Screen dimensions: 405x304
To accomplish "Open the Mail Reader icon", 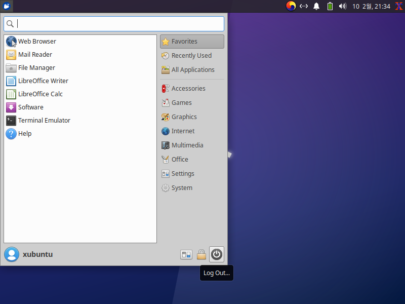I will [x=11, y=55].
